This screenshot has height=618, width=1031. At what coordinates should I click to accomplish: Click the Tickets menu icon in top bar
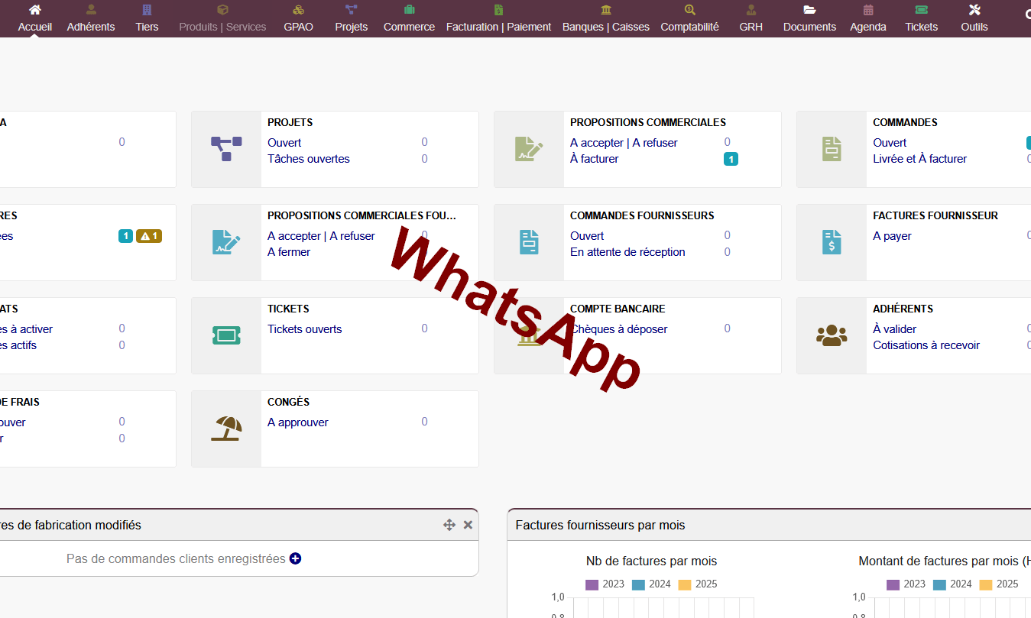tap(921, 10)
